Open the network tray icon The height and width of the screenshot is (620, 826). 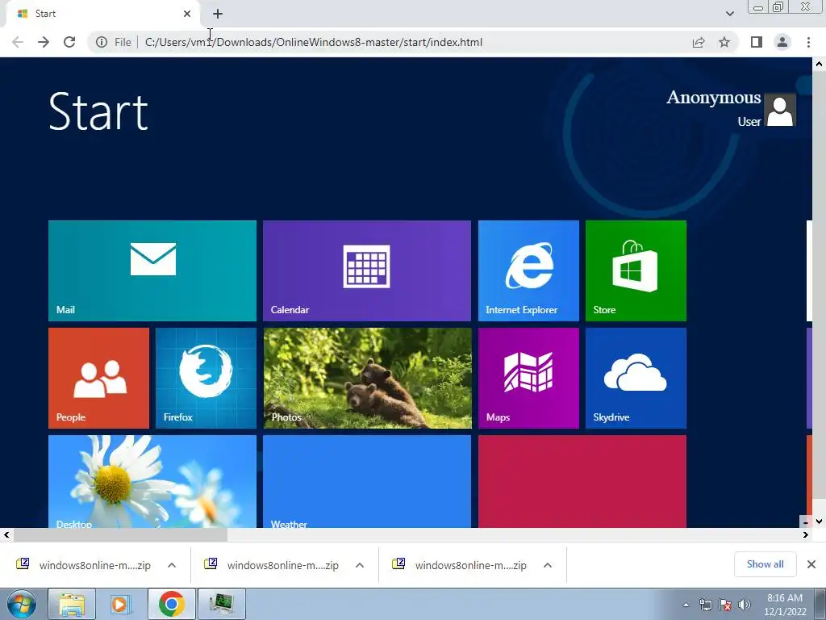[x=705, y=605]
